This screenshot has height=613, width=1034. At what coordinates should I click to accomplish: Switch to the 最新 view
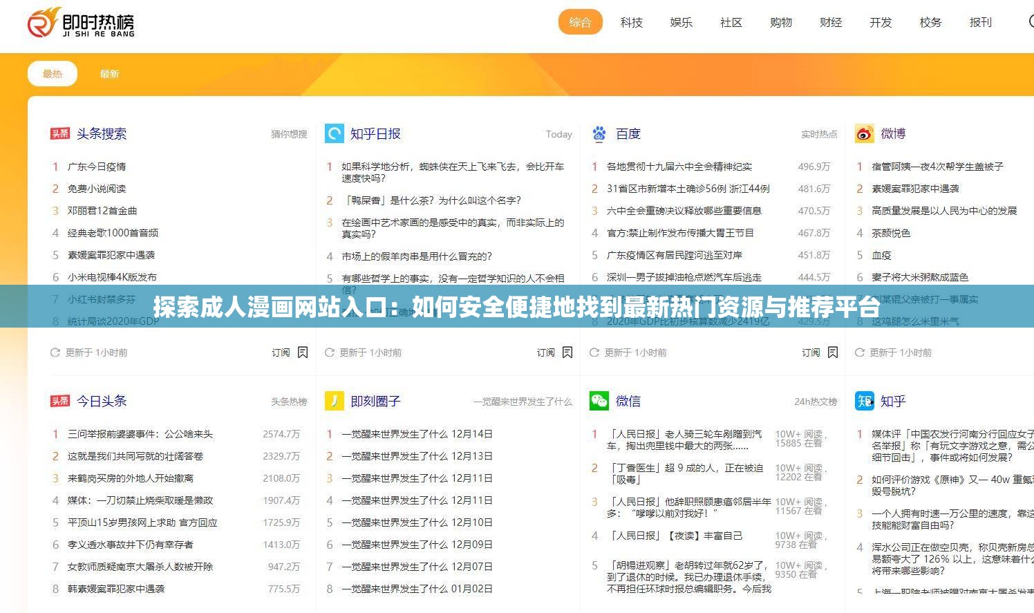click(x=109, y=73)
